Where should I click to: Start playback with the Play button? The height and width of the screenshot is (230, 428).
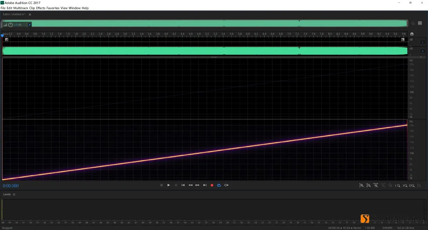pyautogui.click(x=169, y=185)
